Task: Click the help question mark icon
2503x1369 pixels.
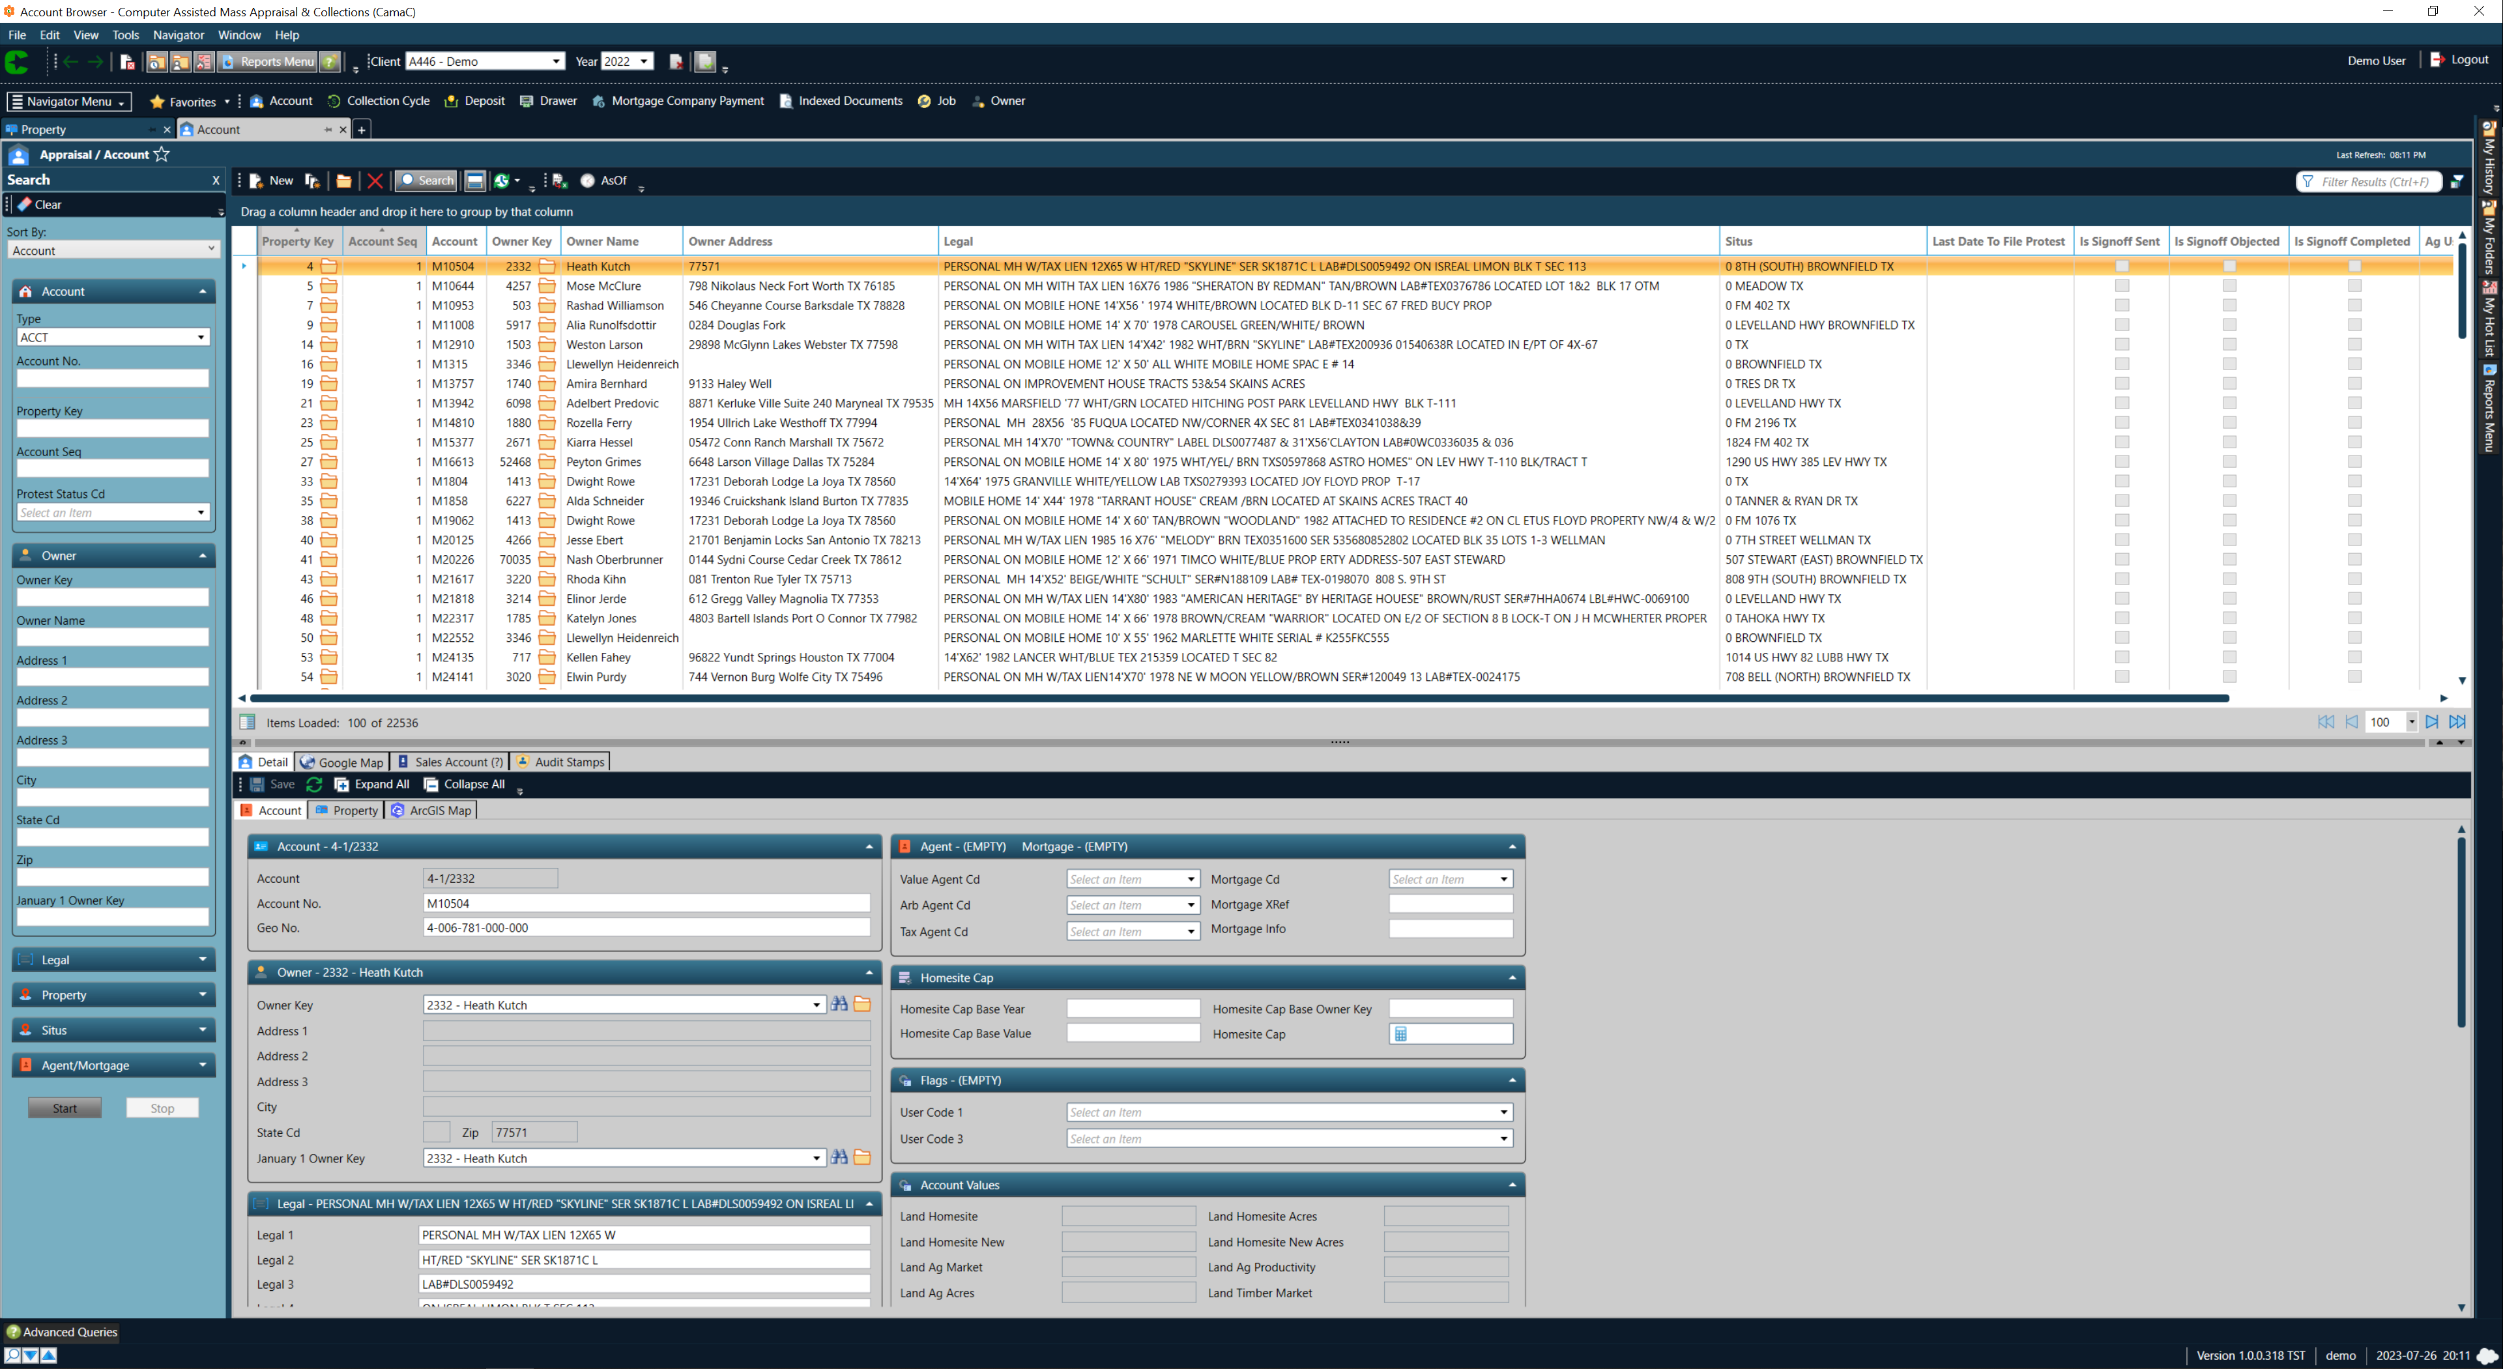Action: click(x=330, y=62)
